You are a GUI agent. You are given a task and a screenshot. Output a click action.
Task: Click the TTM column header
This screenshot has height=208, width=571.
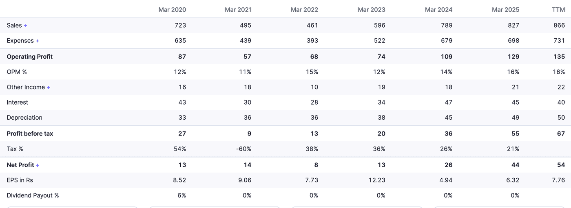tap(558, 10)
